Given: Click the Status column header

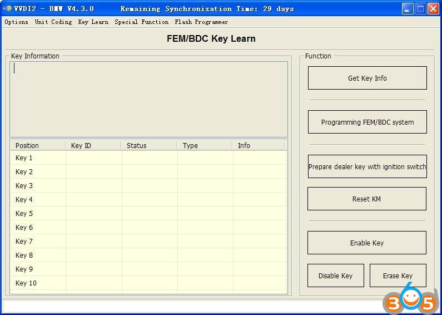Looking at the screenshot, I should pos(149,146).
